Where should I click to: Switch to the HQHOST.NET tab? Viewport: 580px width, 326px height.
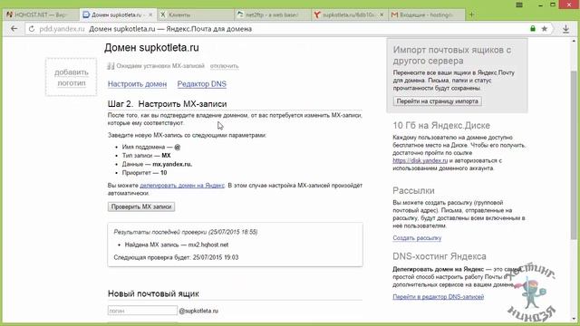click(x=41, y=14)
